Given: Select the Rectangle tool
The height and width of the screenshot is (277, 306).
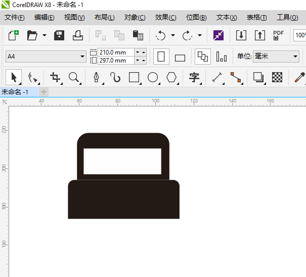Looking at the screenshot, I should tap(134, 77).
